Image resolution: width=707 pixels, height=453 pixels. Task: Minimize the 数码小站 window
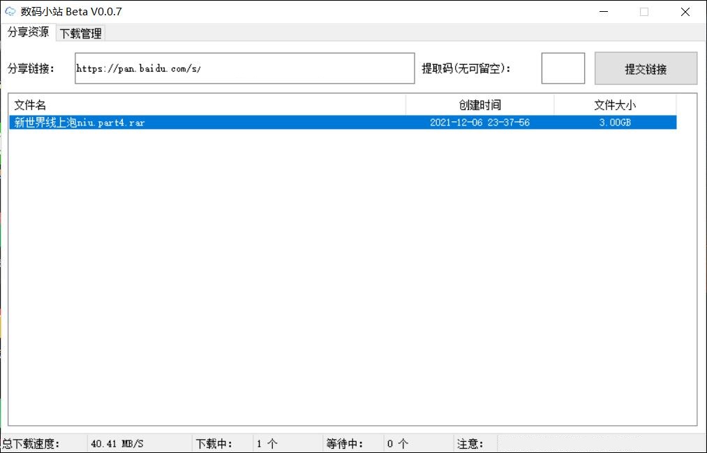click(603, 12)
